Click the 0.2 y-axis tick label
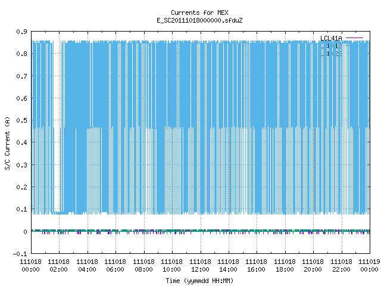381x286 pixels. [x=21, y=187]
